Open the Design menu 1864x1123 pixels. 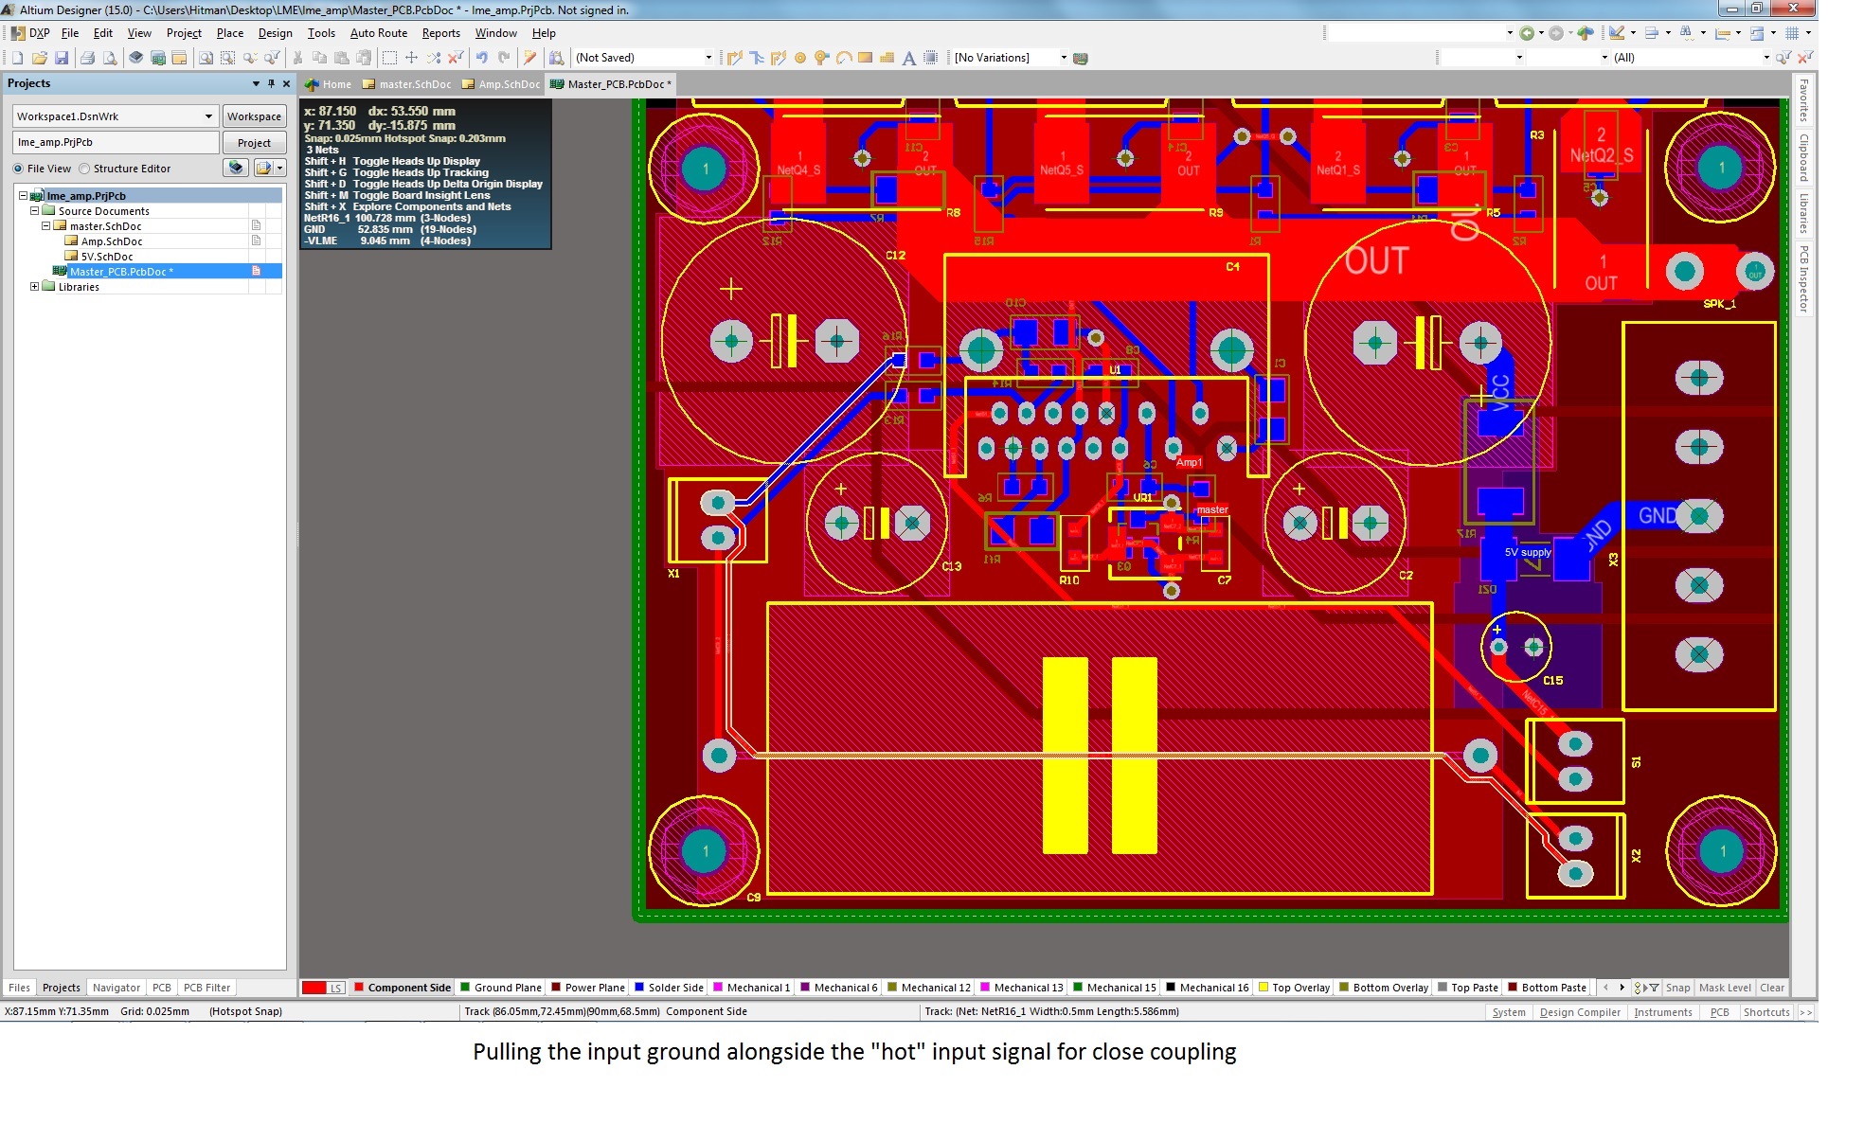coord(275,33)
